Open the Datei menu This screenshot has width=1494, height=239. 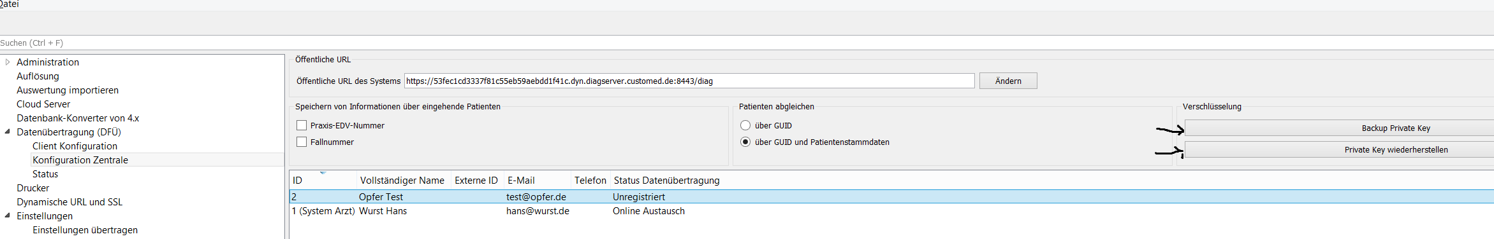(x=9, y=4)
